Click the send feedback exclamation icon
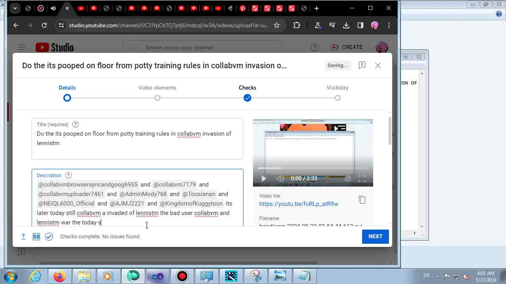 pyautogui.click(x=362, y=65)
